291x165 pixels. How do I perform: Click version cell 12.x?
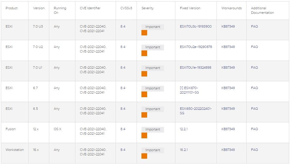(36, 129)
